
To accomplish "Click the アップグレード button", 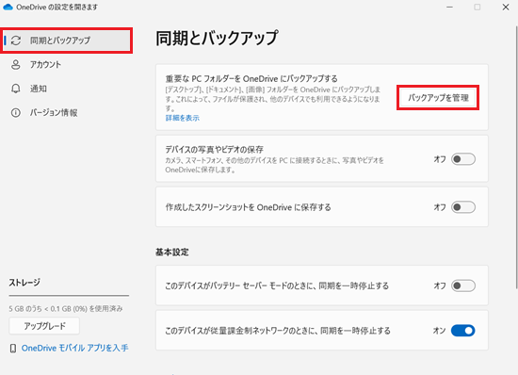I will pyautogui.click(x=44, y=326).
